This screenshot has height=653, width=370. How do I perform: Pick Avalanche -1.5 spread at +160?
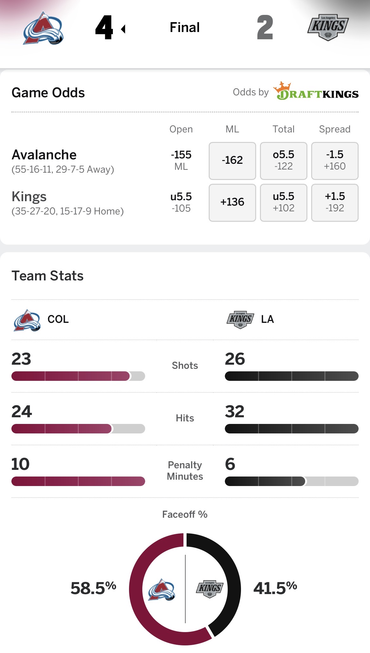(x=335, y=161)
